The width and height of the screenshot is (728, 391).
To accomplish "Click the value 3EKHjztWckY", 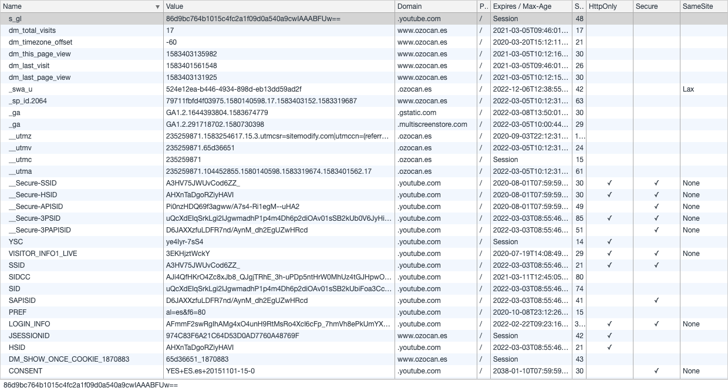I will (x=188, y=254).
